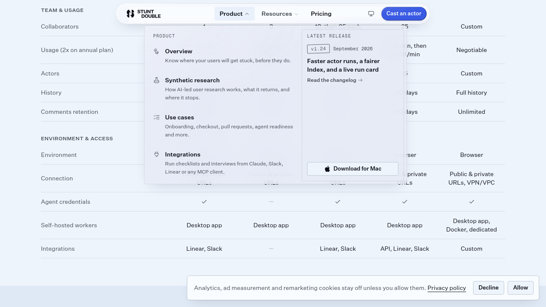Click the arrow beside Read the changelog
Image resolution: width=546 pixels, height=307 pixels.
tap(360, 80)
